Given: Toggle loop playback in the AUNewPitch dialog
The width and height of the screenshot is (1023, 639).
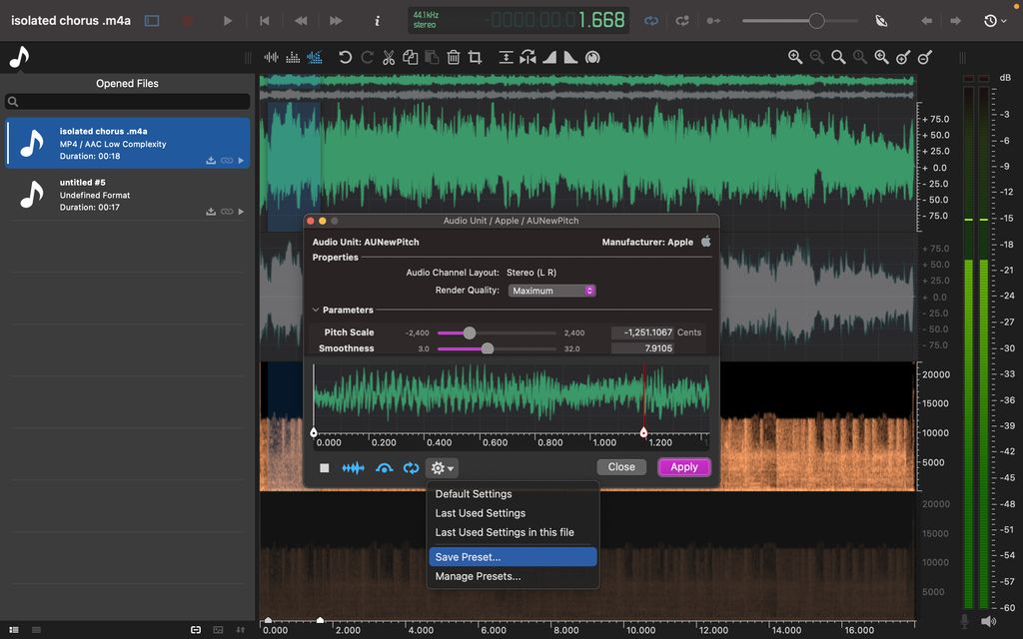Looking at the screenshot, I should [x=411, y=466].
